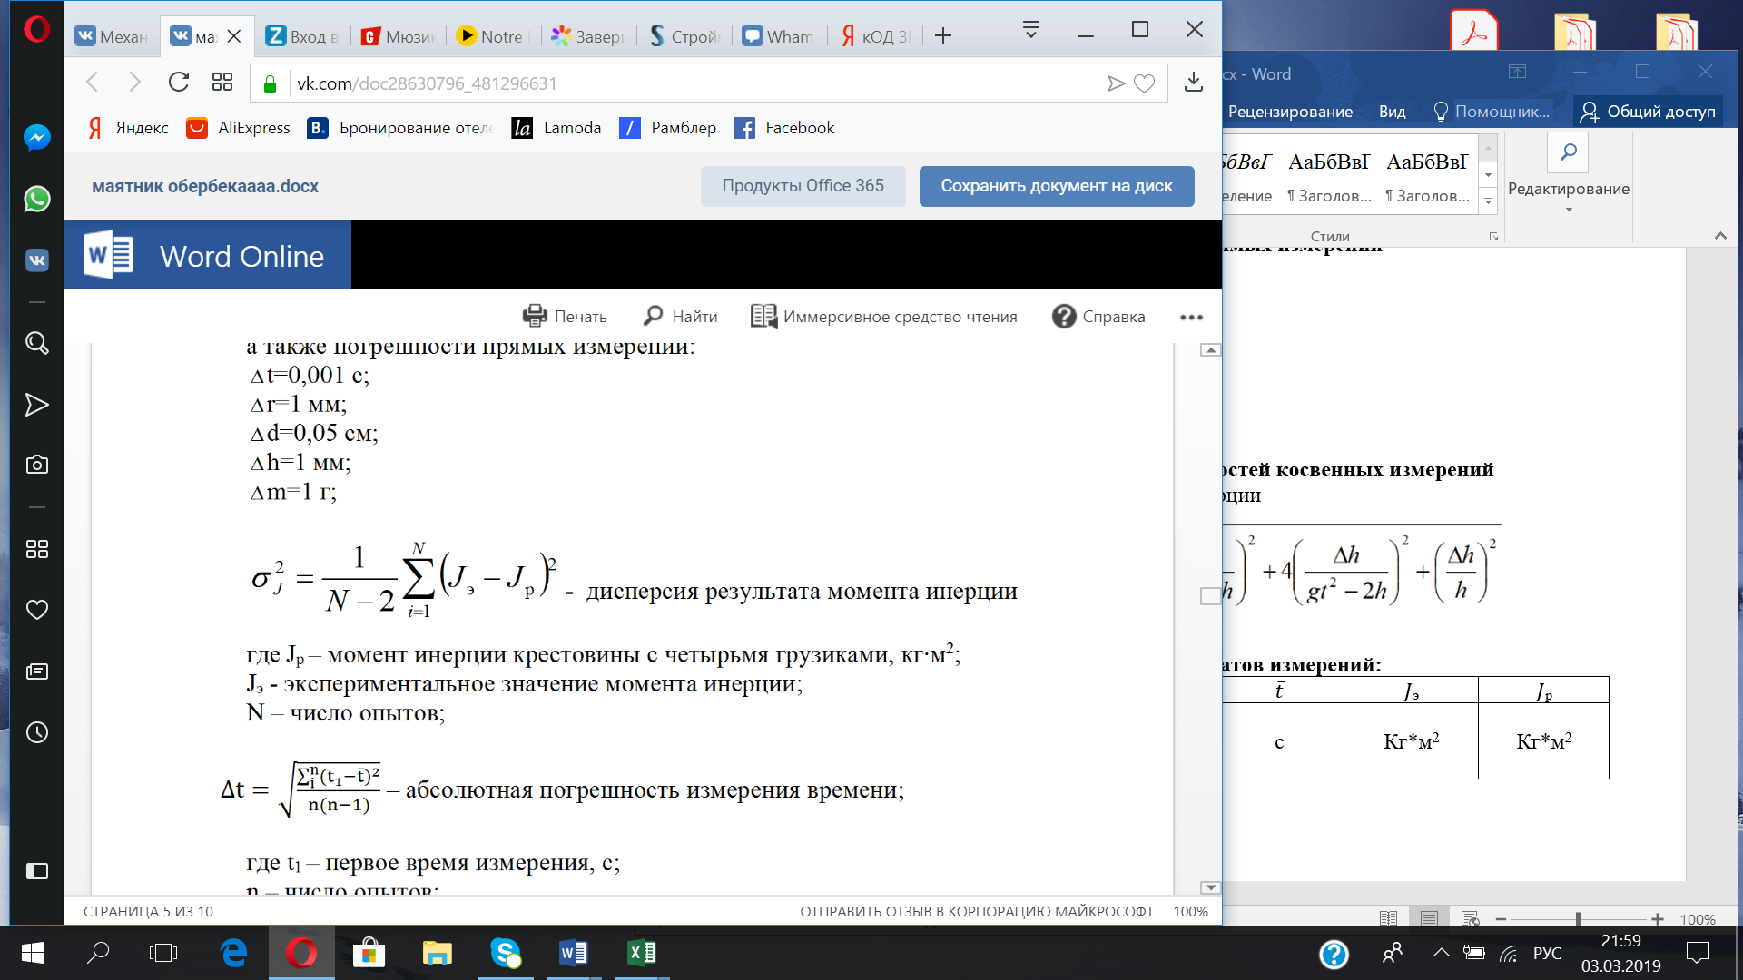Open Вид tab in Word window

pyautogui.click(x=1392, y=112)
